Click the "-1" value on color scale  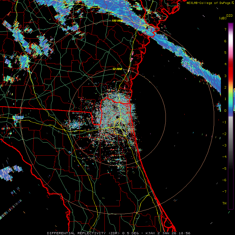(224, 122)
